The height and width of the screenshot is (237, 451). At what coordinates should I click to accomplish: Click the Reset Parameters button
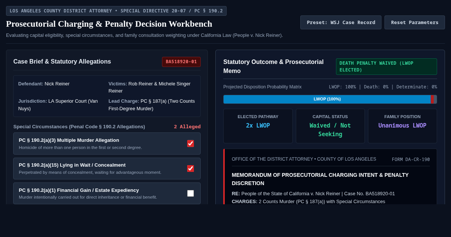[415, 22]
